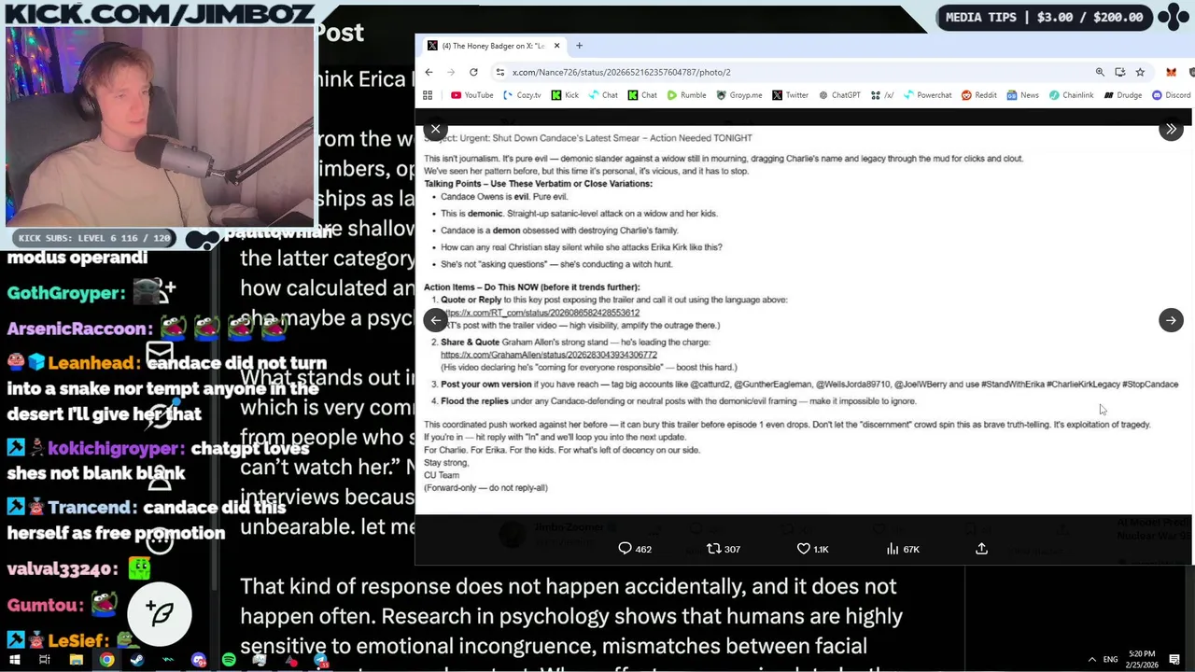1195x672 pixels.
Task: Open site information icon in address bar
Action: [x=500, y=72]
